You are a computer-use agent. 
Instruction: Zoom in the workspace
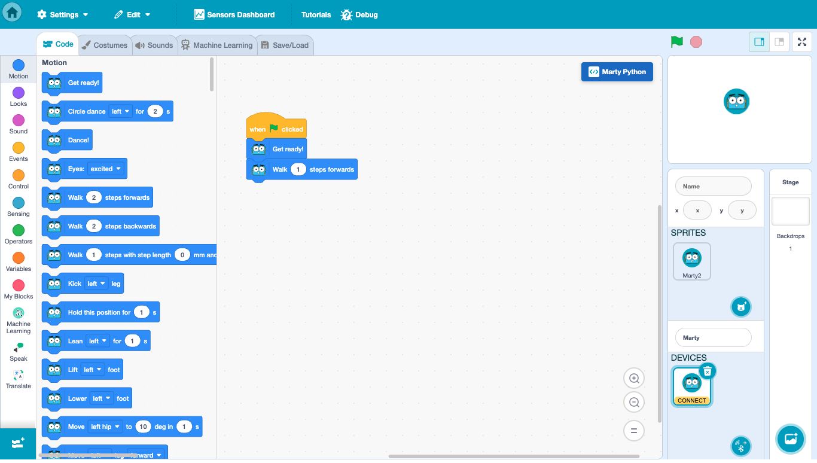pos(634,378)
